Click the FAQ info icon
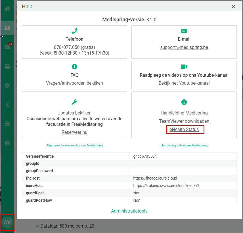Screen dimensions: 243x233 pyautogui.click(x=74, y=67)
